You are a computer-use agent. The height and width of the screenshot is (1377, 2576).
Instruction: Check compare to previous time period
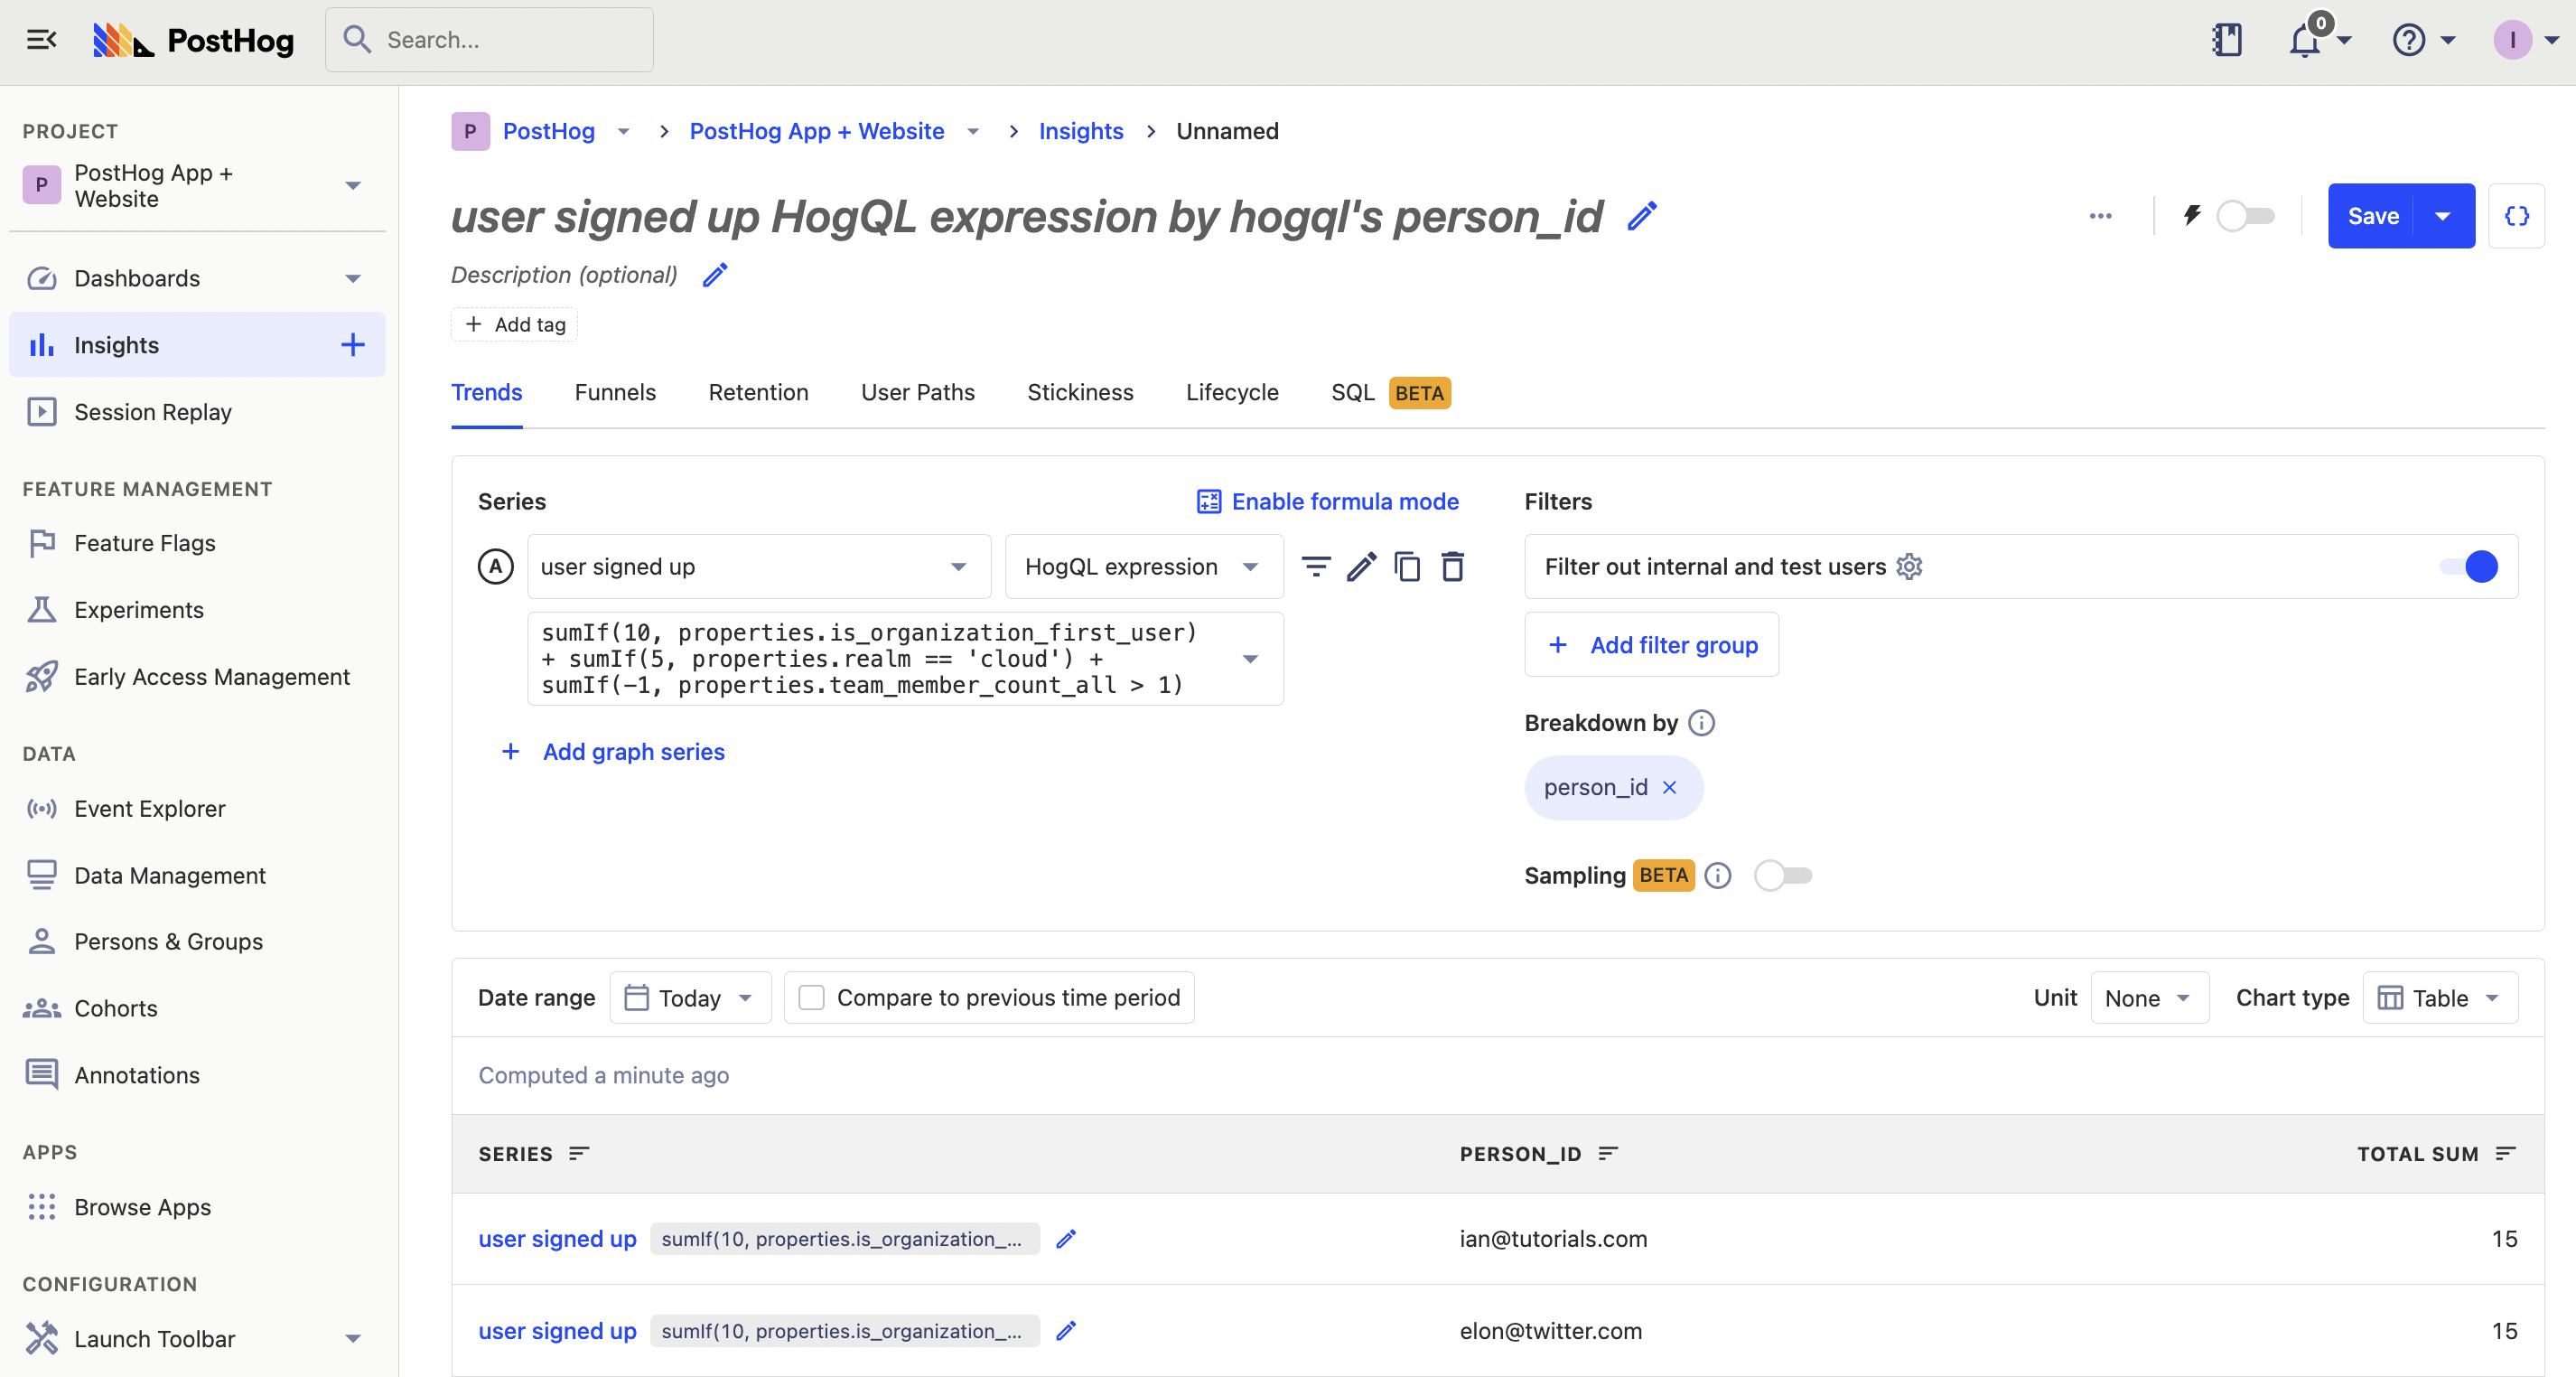(x=812, y=998)
